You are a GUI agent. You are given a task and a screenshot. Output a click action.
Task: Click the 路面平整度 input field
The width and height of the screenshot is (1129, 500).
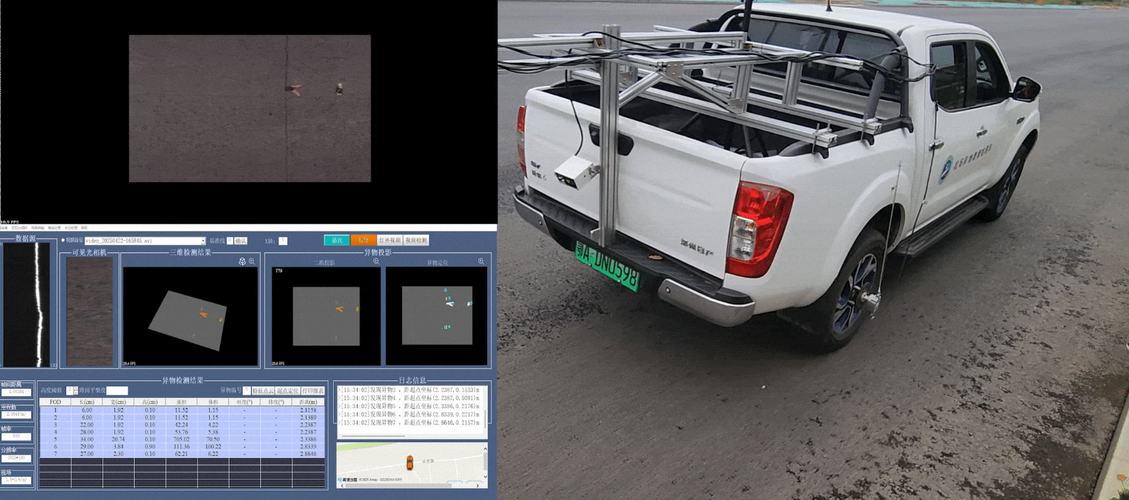point(117,390)
